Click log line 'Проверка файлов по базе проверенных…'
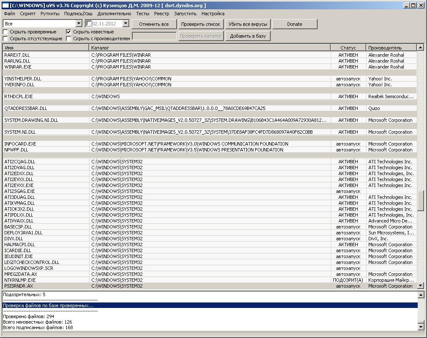The image size is (427, 338). (x=209, y=305)
